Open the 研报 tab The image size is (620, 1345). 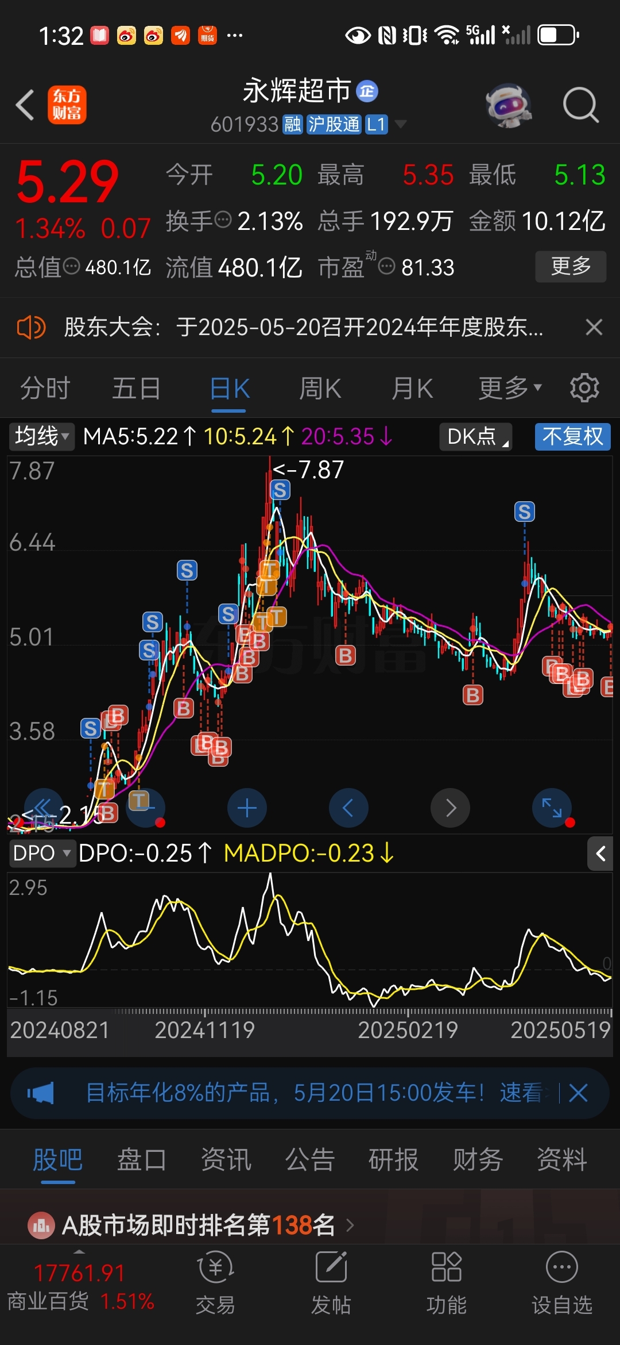(394, 1159)
